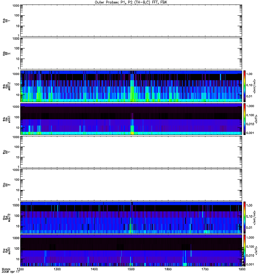262x279 pixels.
Task: Click the plot title 'Outer Probes: P1, P2 (TH-B,C) FFT, FBK'
Action: 131,2
